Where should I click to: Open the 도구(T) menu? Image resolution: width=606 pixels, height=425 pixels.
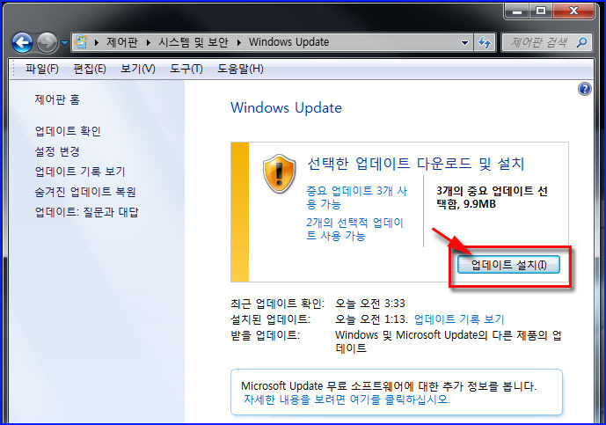point(186,69)
